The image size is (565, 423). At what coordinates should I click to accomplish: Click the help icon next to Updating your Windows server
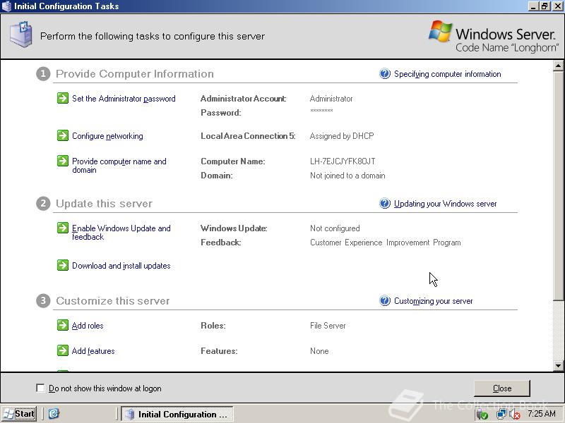pos(385,204)
